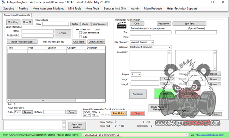Click the Category column header
Viewport: 229px width, 138px height.
click(76, 48)
